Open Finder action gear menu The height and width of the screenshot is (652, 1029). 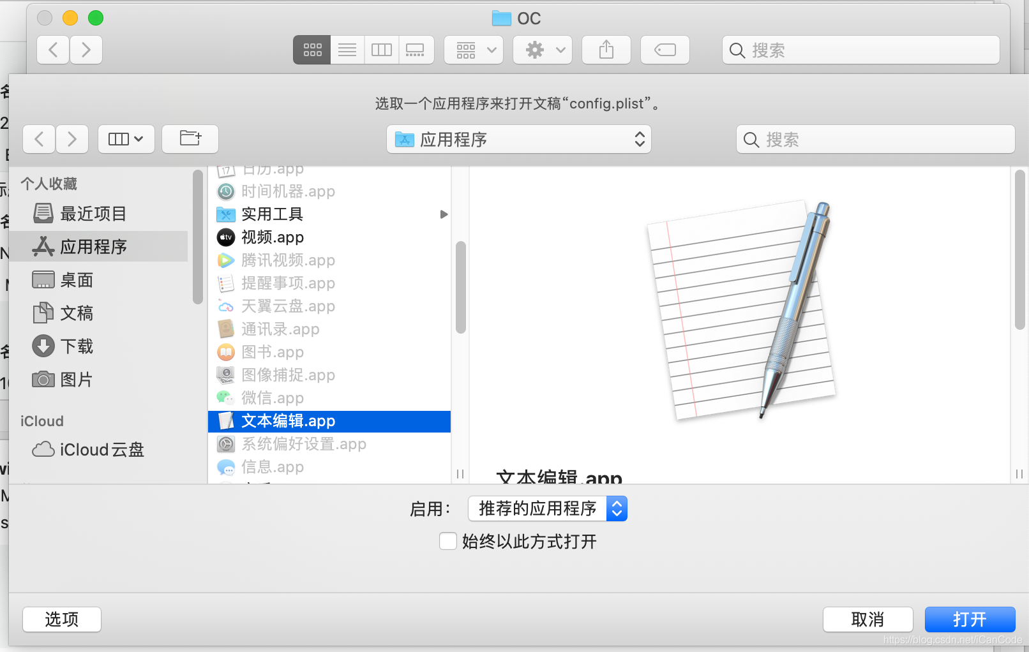[543, 50]
